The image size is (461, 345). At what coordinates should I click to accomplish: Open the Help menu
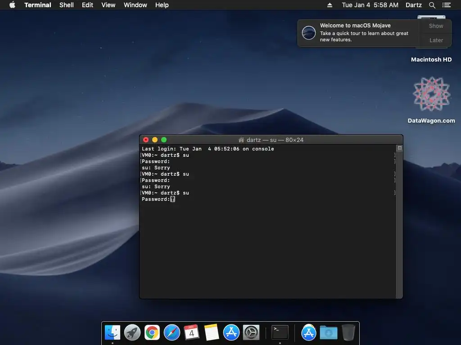pyautogui.click(x=162, y=5)
